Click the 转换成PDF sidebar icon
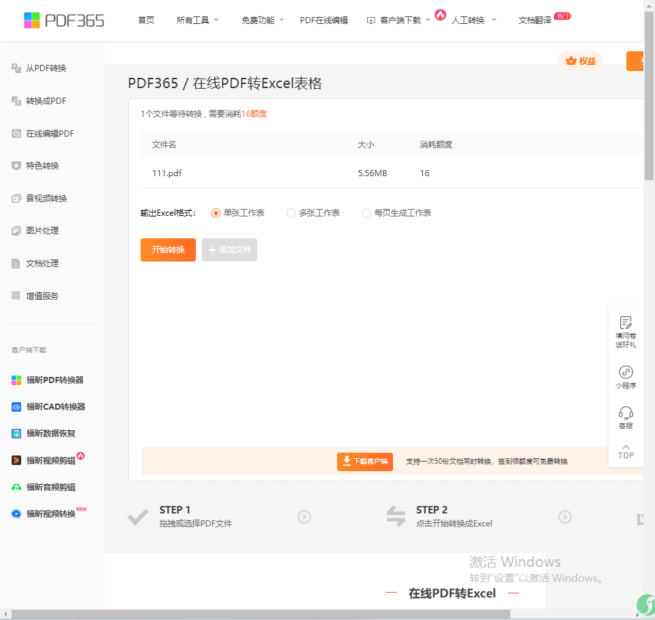655x620 pixels. click(x=16, y=101)
